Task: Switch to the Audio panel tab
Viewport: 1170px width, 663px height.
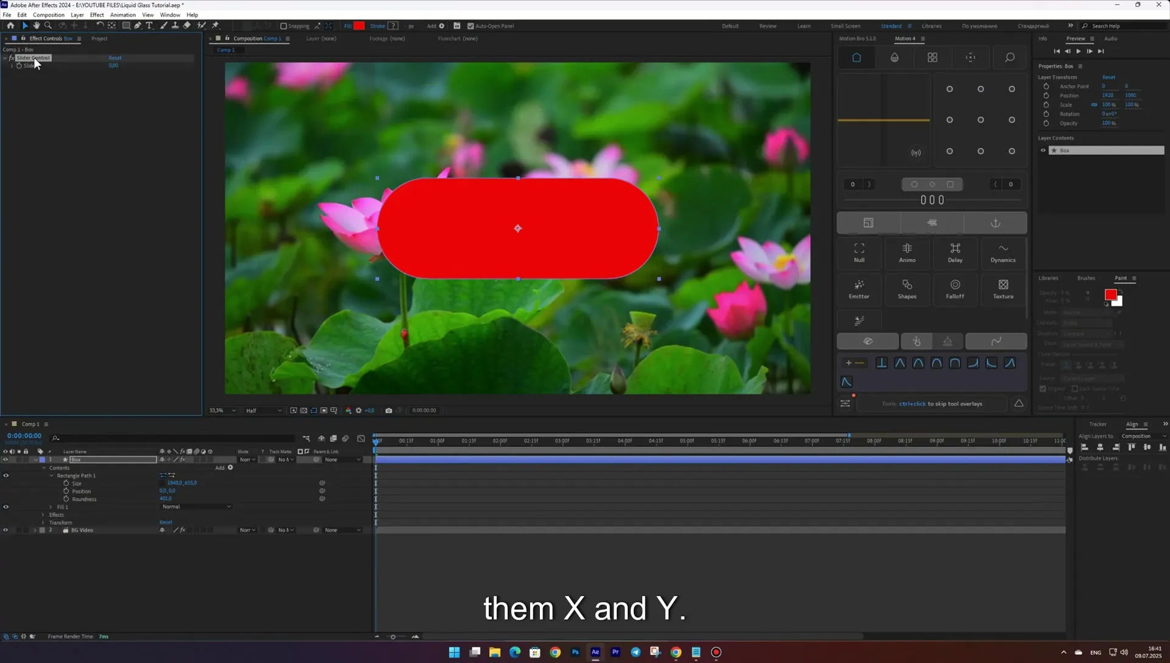Action: pyautogui.click(x=1111, y=38)
